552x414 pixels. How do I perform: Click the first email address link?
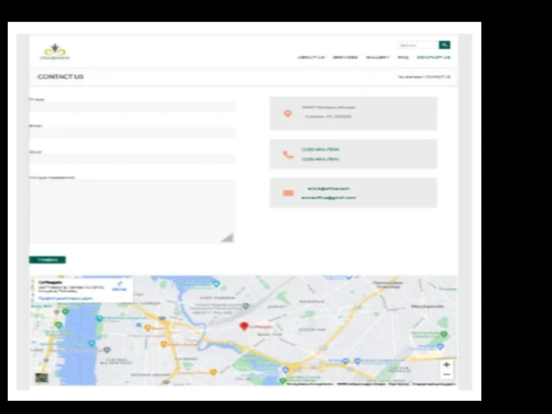pos(328,189)
